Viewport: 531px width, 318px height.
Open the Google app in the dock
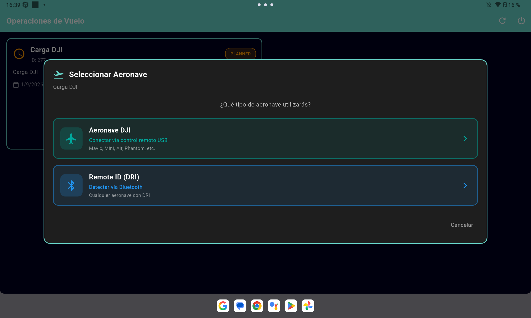coord(223,306)
